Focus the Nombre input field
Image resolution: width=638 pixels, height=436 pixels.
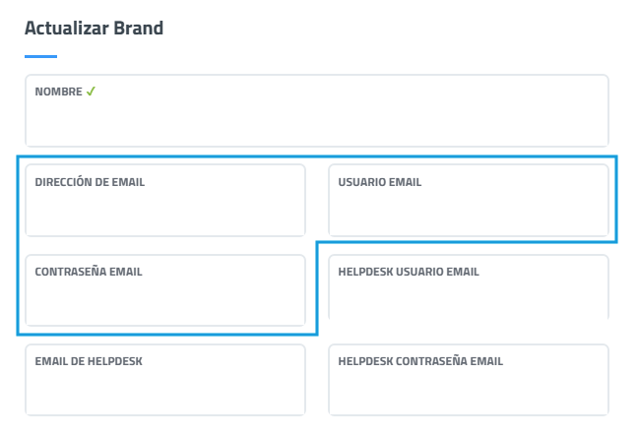pos(316,120)
